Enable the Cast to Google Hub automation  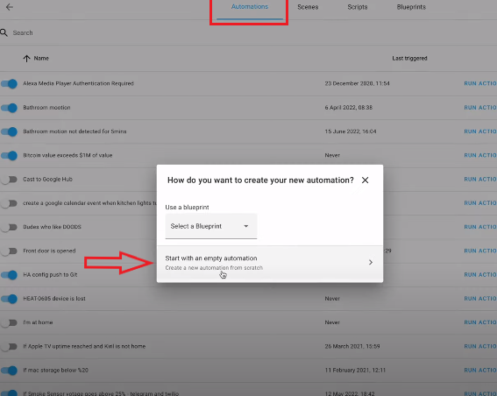click(x=9, y=180)
